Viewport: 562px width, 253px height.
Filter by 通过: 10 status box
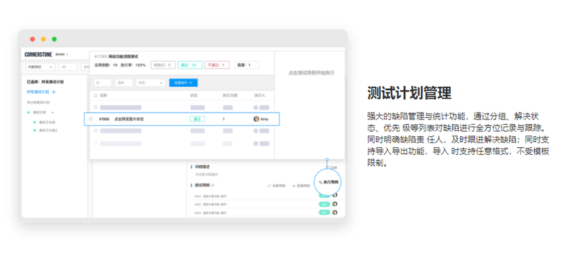coord(189,65)
